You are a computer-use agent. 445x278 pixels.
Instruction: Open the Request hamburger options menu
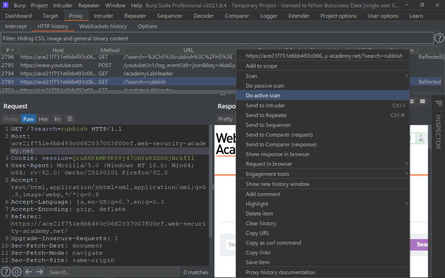[70, 119]
